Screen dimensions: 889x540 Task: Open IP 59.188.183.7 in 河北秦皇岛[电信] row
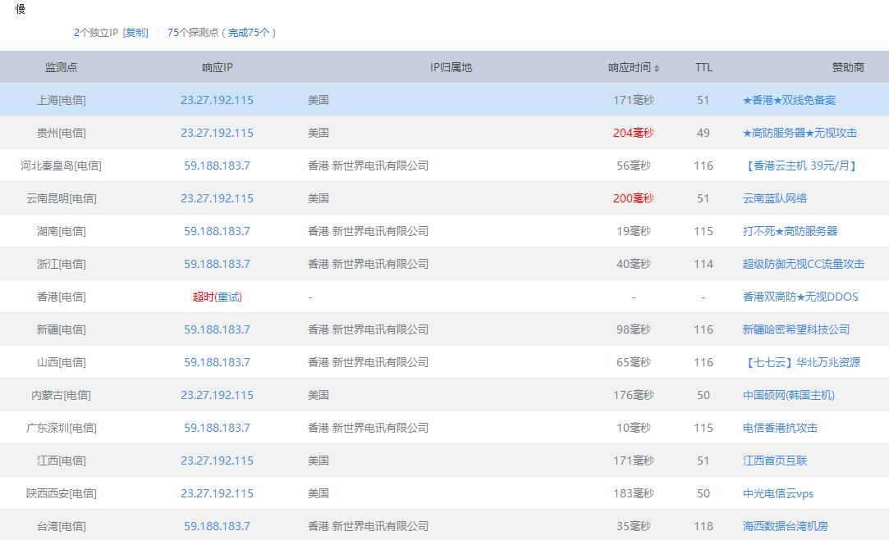click(217, 166)
